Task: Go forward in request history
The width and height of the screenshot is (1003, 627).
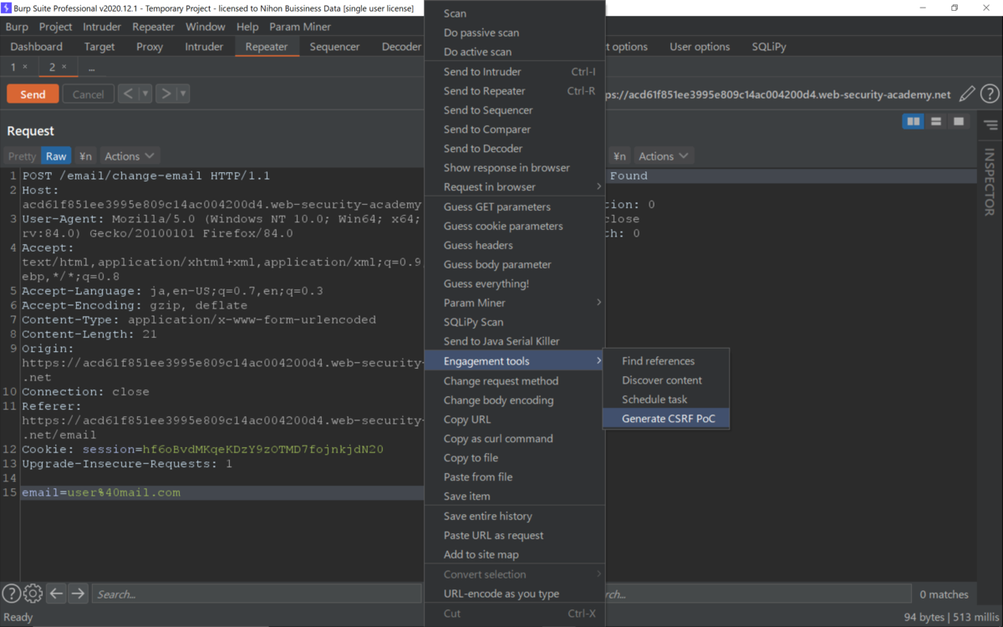Action: pos(165,94)
